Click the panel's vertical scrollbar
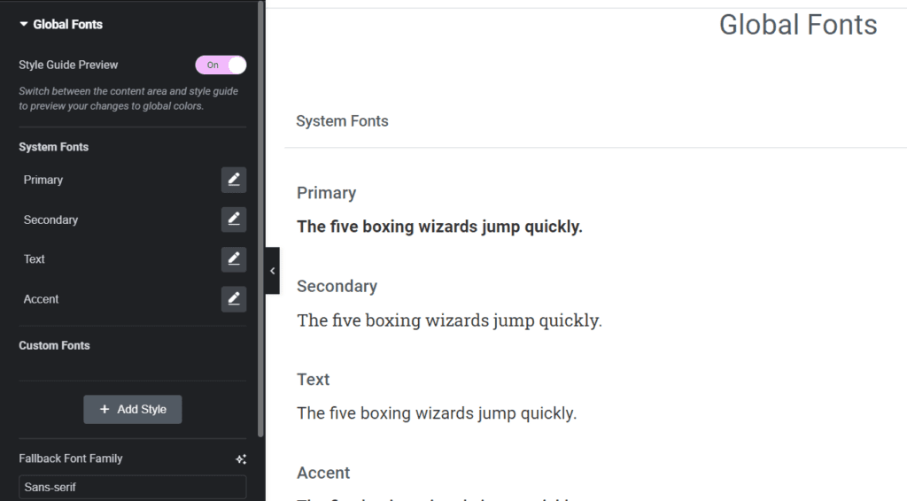This screenshot has height=501, width=907. [x=261, y=220]
